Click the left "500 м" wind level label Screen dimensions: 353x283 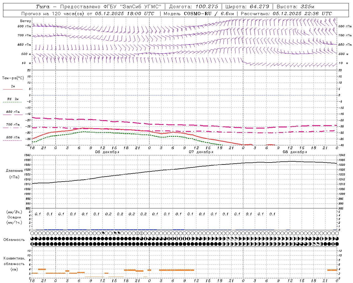click(26, 54)
